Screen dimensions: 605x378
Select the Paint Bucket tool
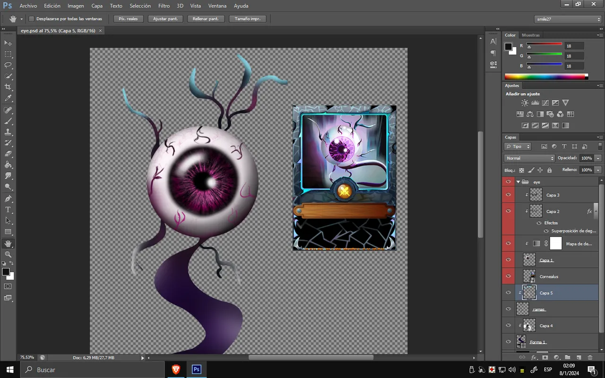[x=8, y=165]
